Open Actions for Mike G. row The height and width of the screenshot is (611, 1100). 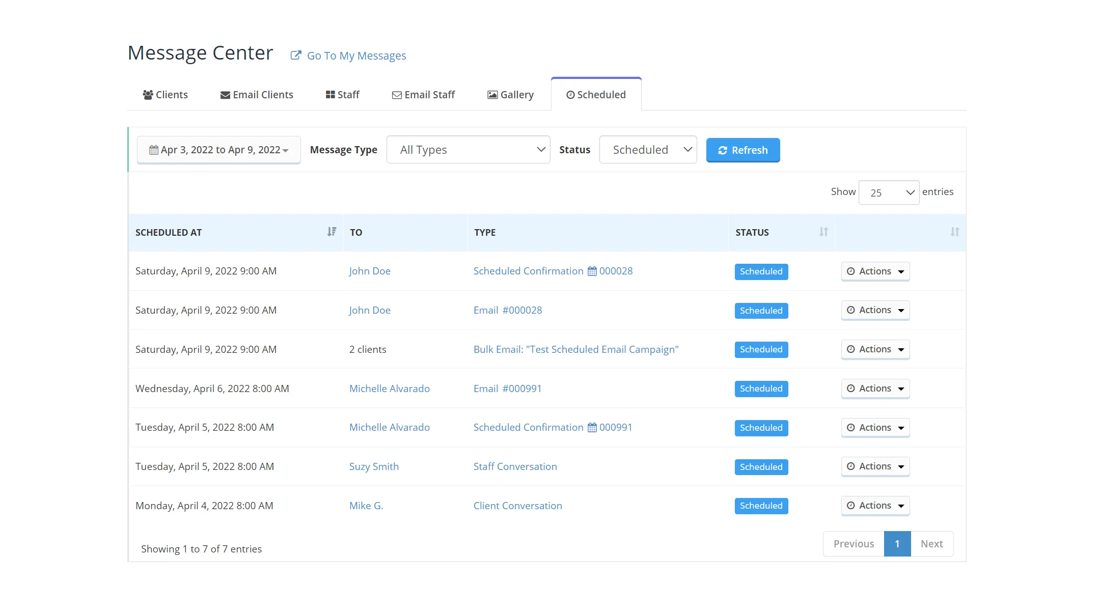(x=875, y=506)
